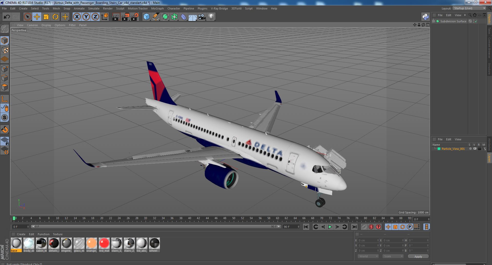492x265 pixels.
Task: Select the glass_m material thumbnail
Action: (x=79, y=245)
